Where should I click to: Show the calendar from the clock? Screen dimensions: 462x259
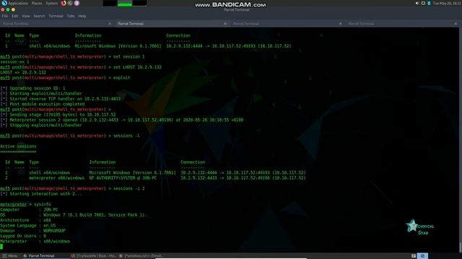pos(447,3)
